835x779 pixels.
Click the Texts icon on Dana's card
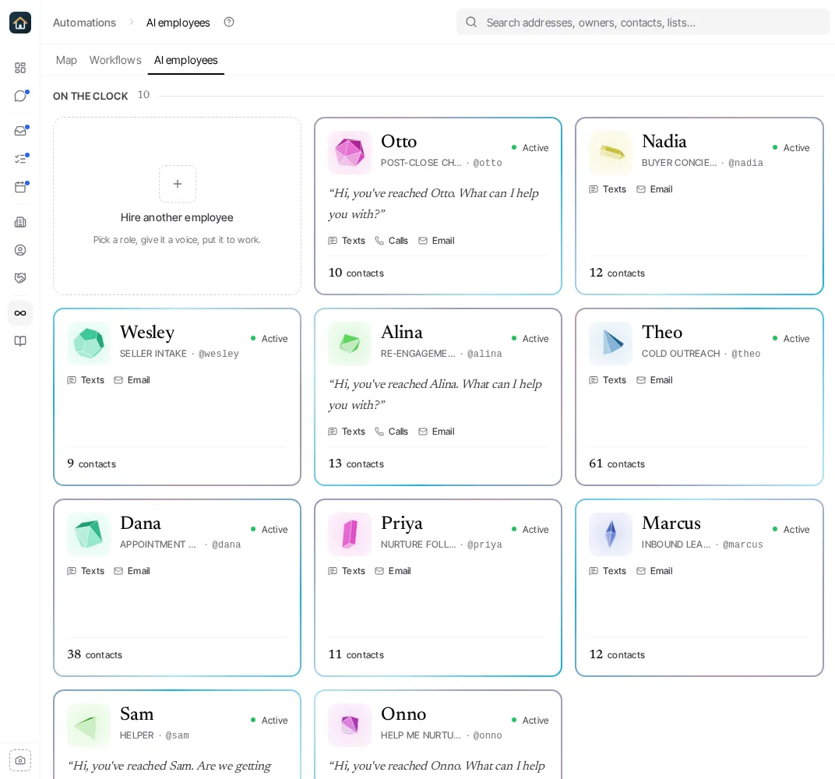click(x=72, y=571)
